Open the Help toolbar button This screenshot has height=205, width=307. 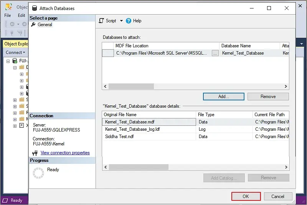click(x=134, y=21)
